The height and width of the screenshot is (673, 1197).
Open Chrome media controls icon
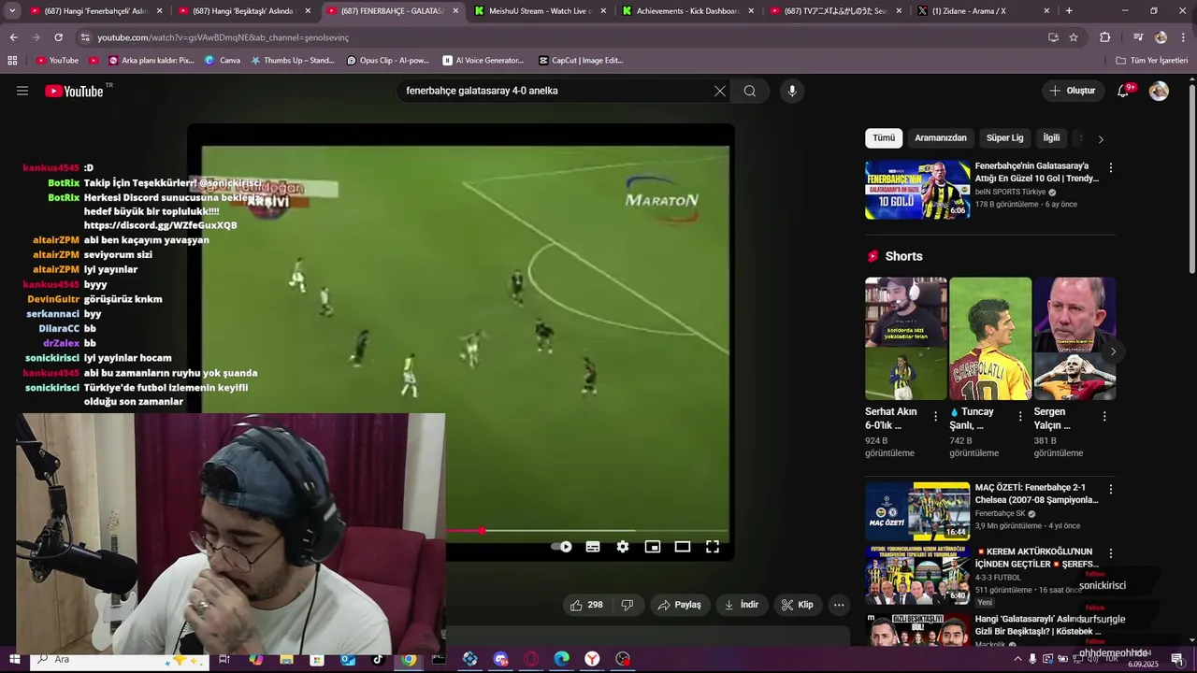tap(1138, 37)
